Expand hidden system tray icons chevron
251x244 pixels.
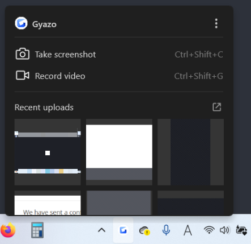click(x=101, y=230)
